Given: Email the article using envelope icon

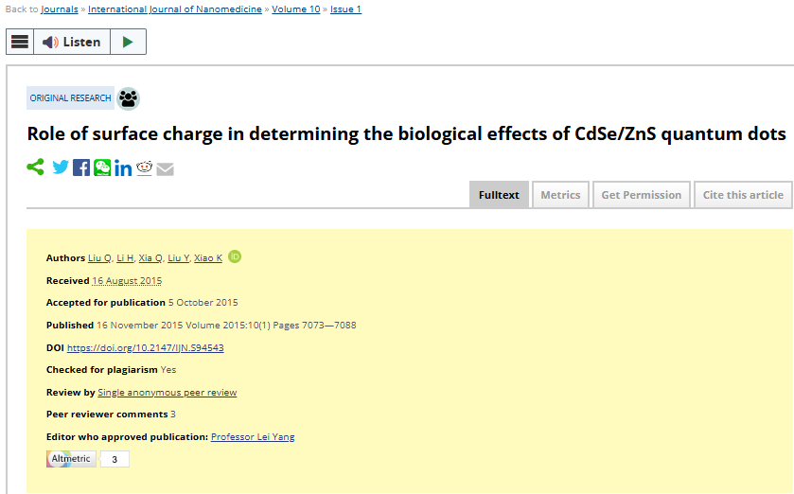Looking at the screenshot, I should click(165, 169).
